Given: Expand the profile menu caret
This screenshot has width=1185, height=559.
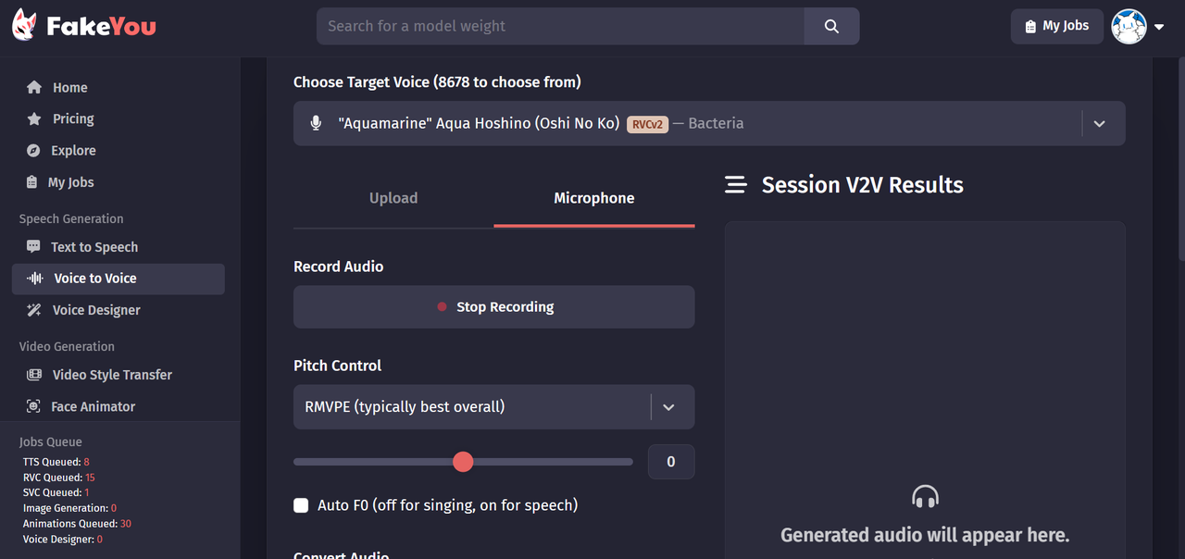Looking at the screenshot, I should click(x=1159, y=28).
